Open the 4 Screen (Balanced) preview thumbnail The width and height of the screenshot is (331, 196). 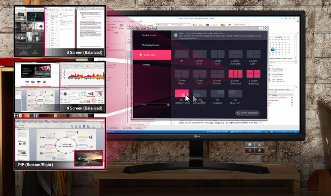click(x=60, y=87)
